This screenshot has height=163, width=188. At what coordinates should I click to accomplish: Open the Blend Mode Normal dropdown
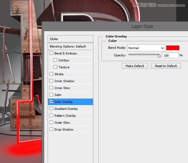(x=146, y=48)
